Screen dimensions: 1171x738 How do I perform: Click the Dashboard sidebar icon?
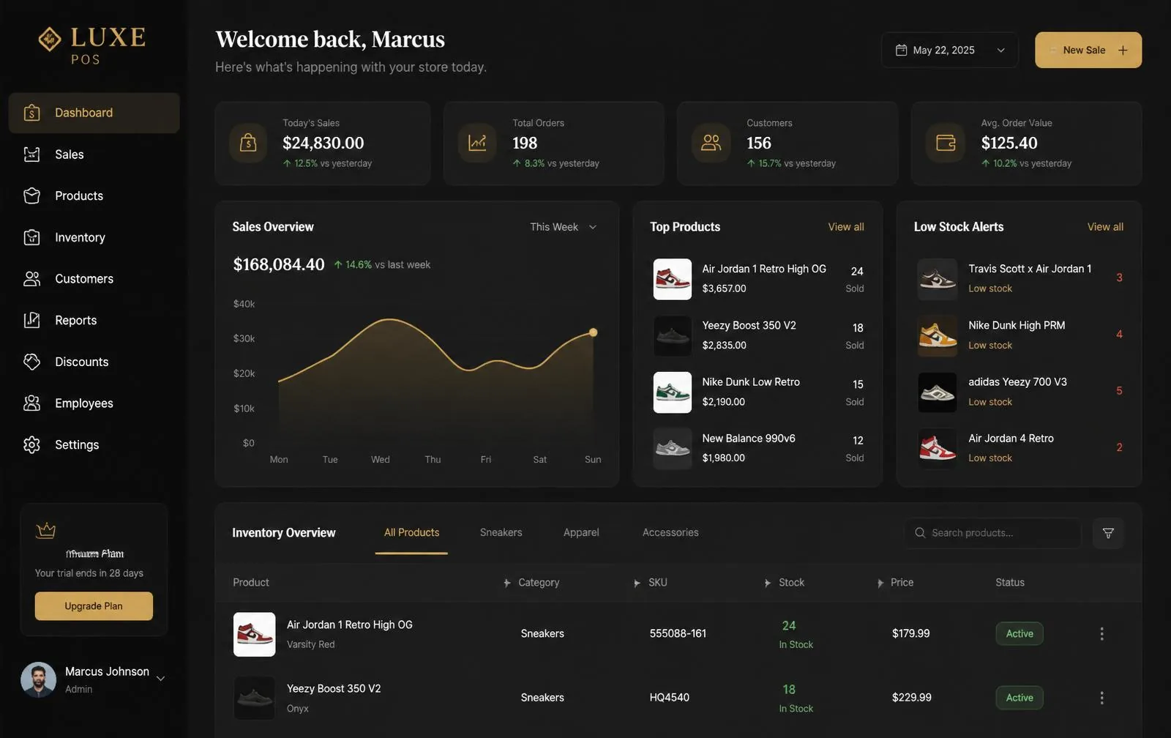point(31,113)
